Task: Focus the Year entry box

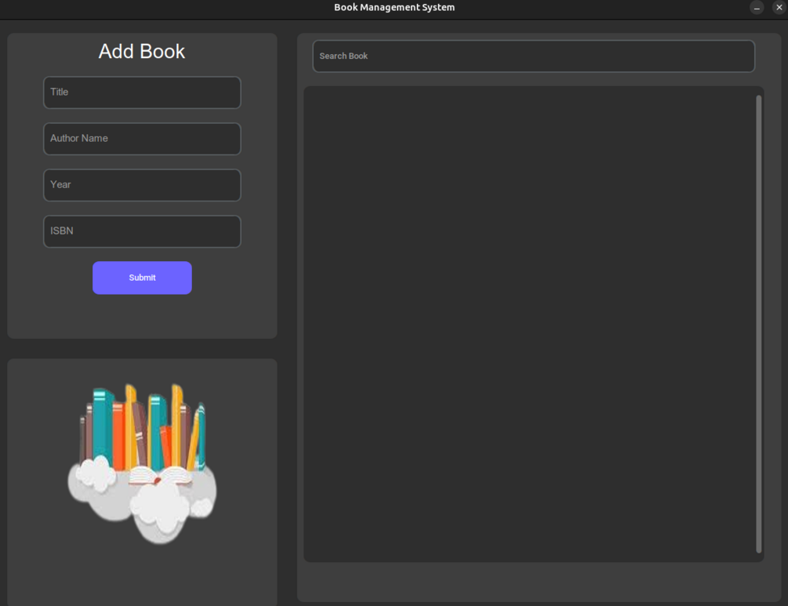Action: point(142,184)
